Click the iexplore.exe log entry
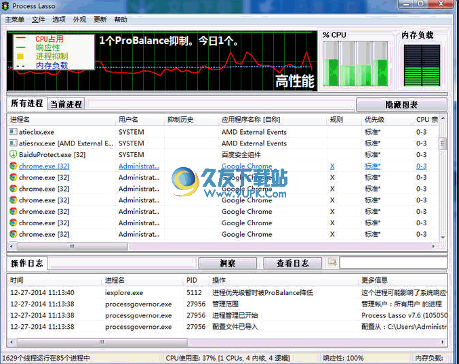Viewport: 459px width, 364px height. pos(124,292)
